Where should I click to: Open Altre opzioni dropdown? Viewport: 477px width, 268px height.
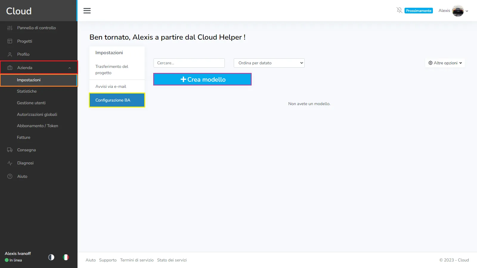click(445, 63)
